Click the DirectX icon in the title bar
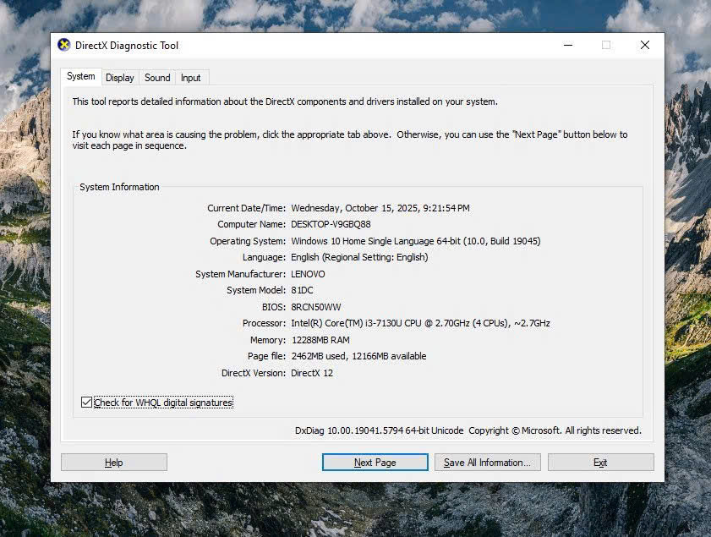 pyautogui.click(x=63, y=46)
